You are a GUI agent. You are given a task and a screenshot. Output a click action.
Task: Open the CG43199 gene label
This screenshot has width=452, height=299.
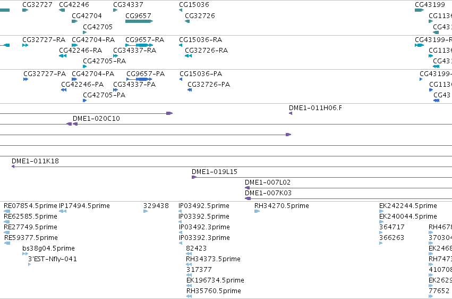(x=430, y=5)
